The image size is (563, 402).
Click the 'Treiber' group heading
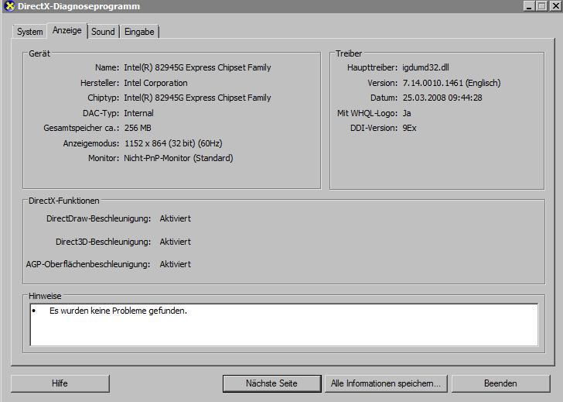[349, 53]
